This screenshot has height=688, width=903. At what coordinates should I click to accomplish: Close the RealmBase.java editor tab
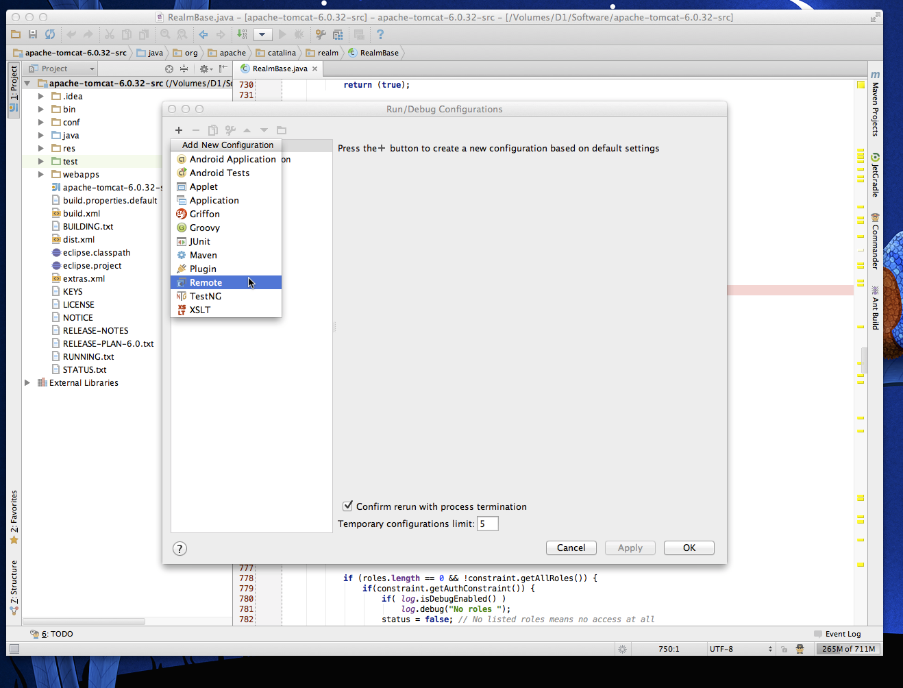315,69
